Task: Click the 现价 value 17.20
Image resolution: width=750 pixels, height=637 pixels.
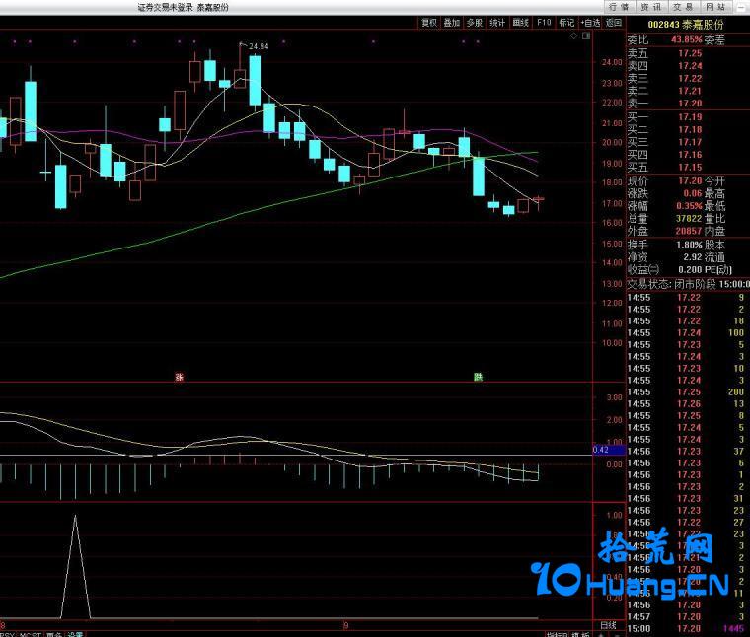Action: [x=690, y=181]
